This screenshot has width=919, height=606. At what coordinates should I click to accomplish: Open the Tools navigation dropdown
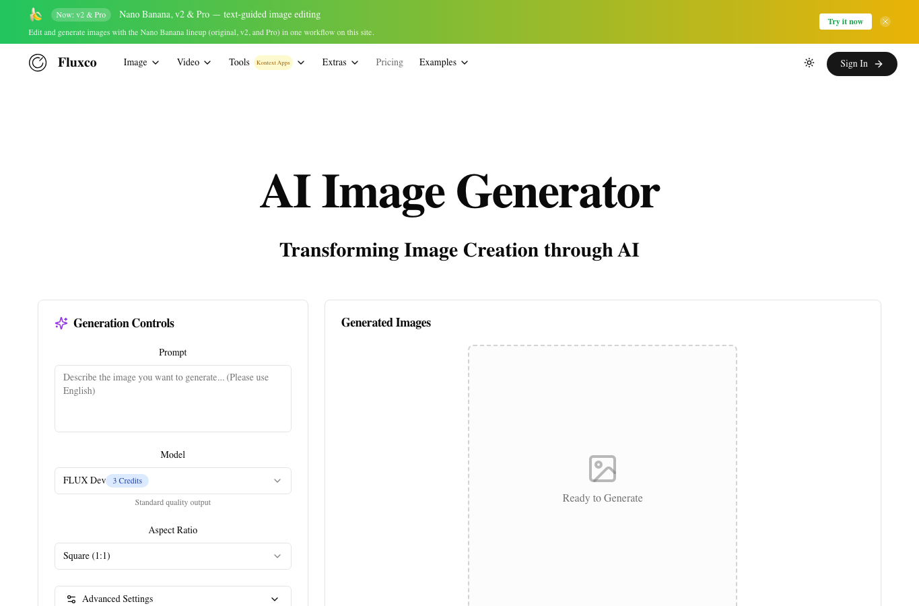point(267,63)
